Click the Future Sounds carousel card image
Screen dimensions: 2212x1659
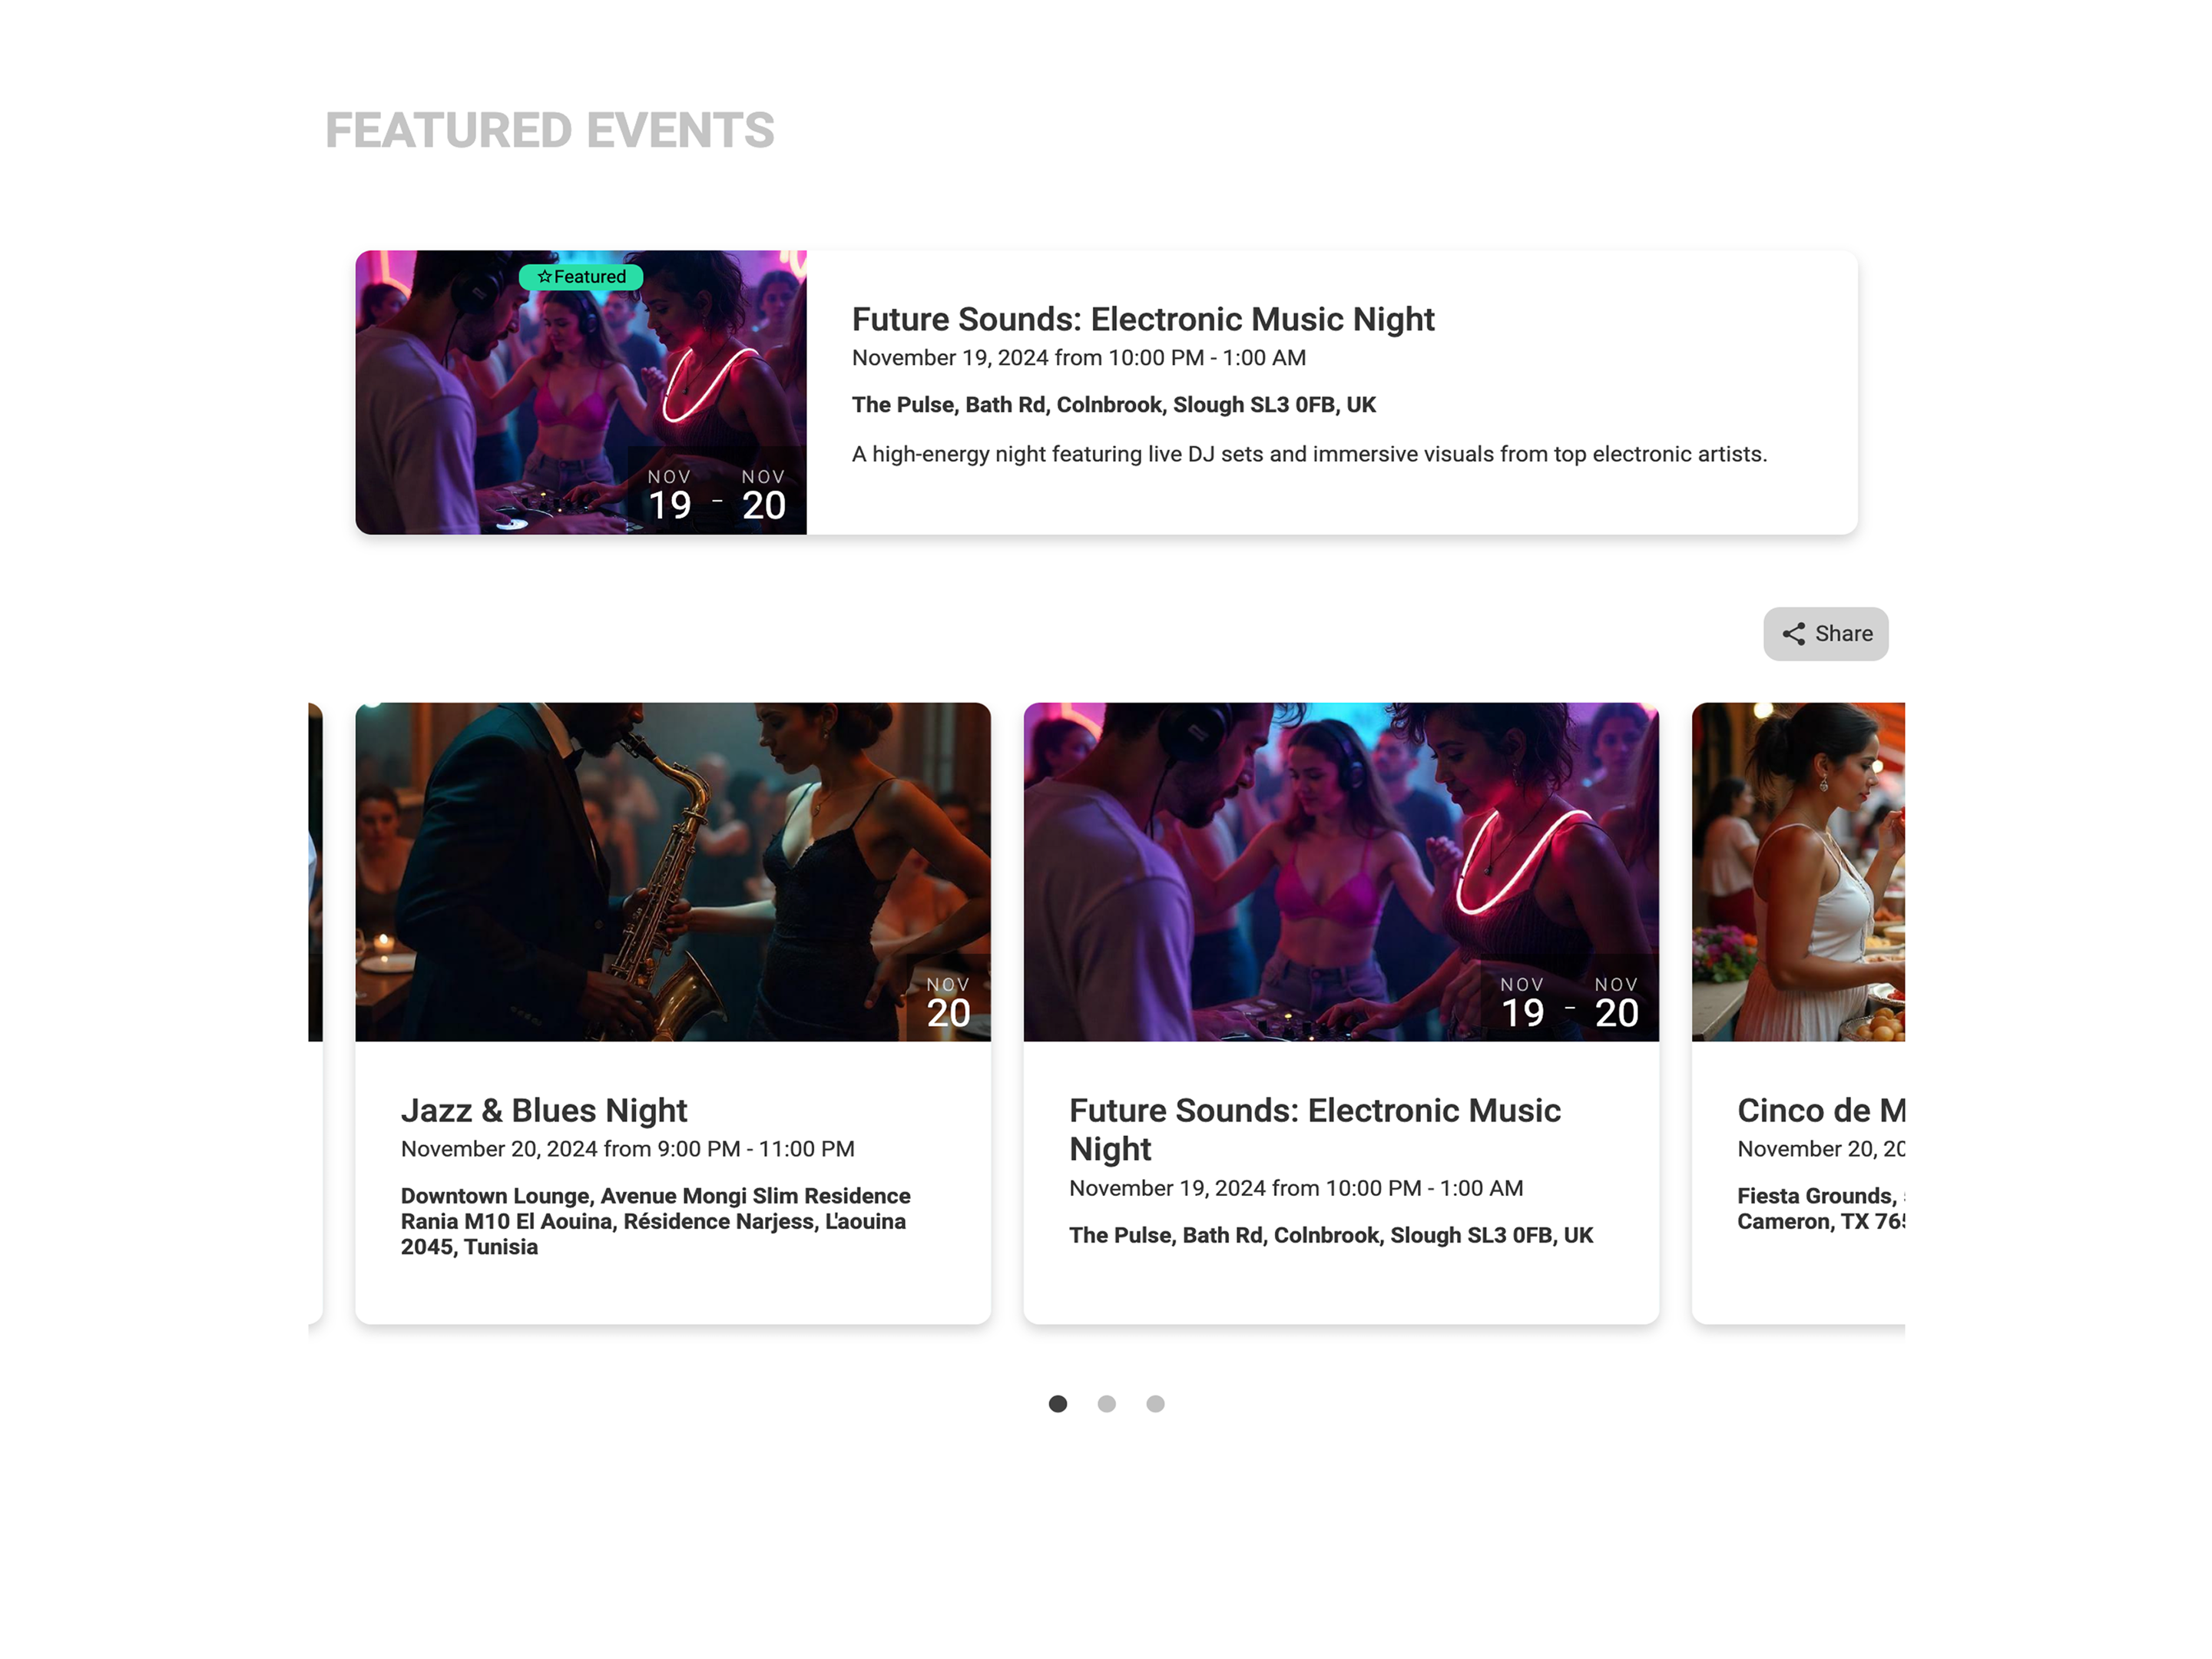(x=1341, y=872)
